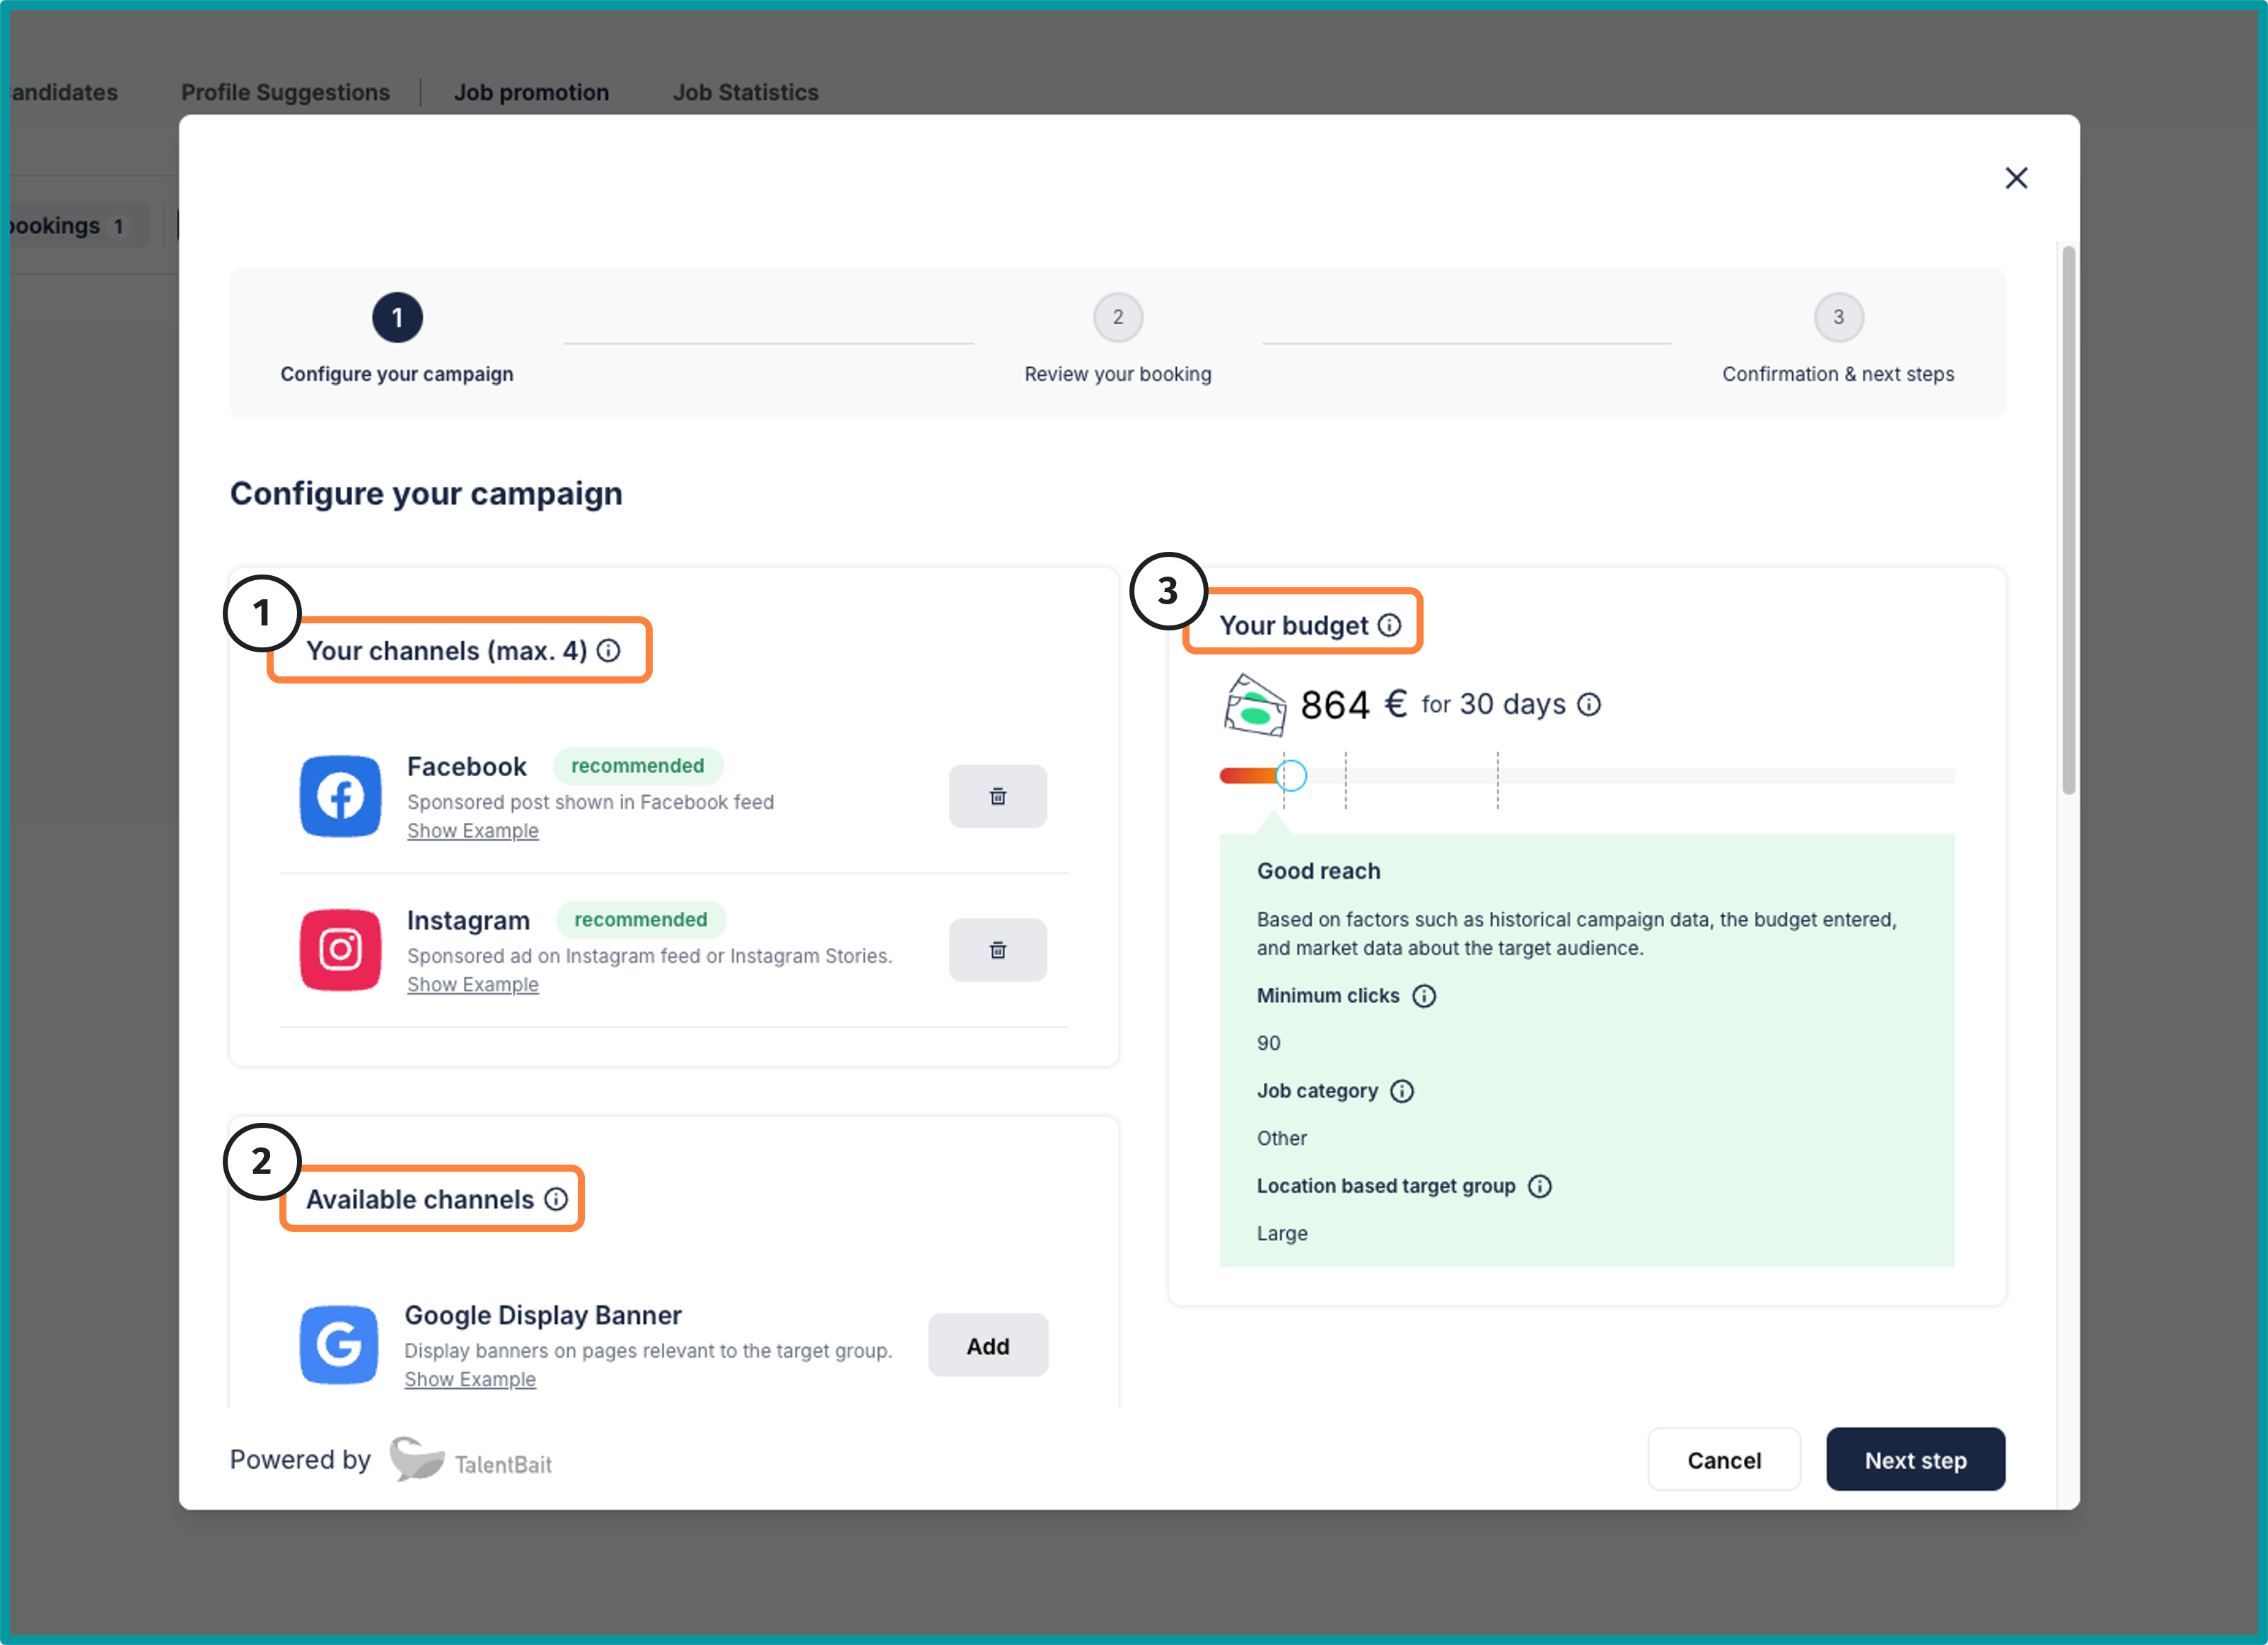Click the Facebook channel logo icon

pyautogui.click(x=340, y=797)
